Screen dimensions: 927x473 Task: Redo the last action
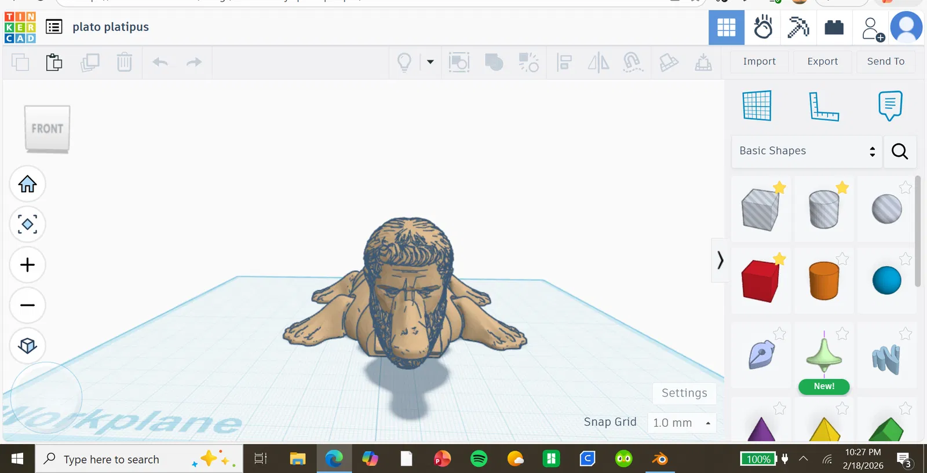click(x=194, y=62)
